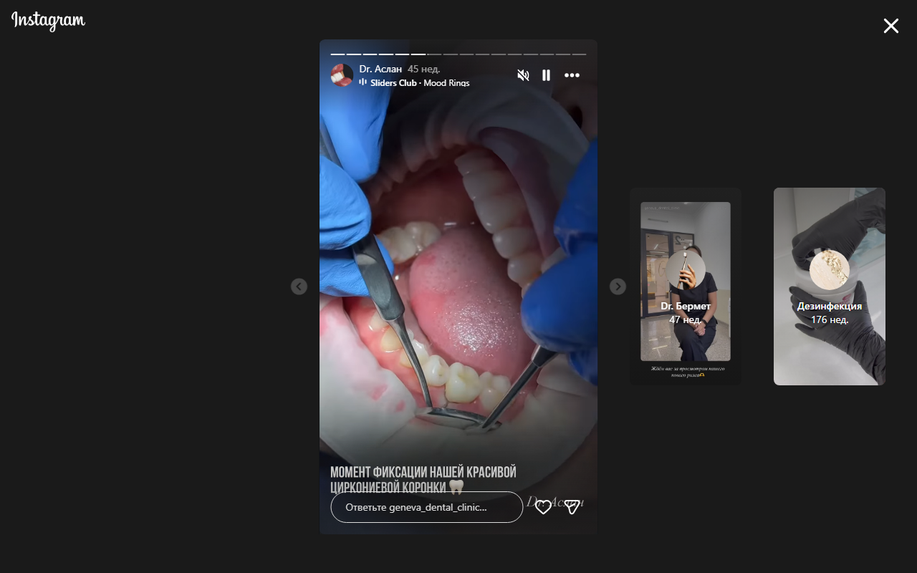The height and width of the screenshot is (573, 917).
Task: Close the story viewer
Action: click(890, 27)
